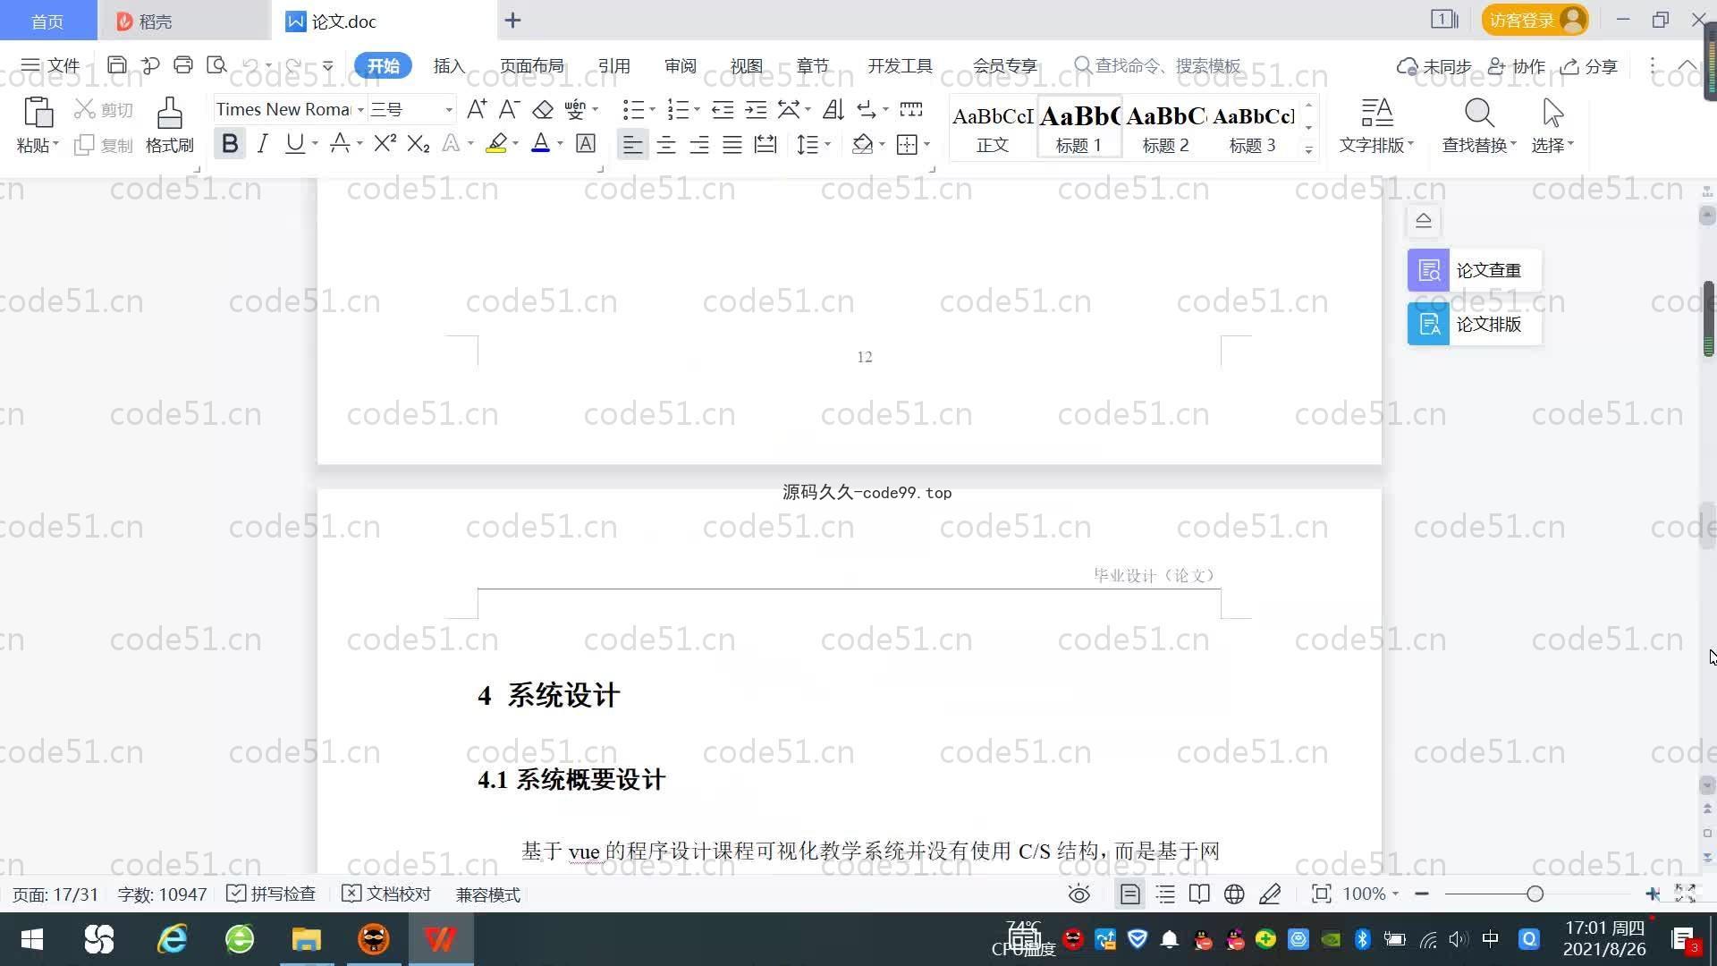Image resolution: width=1717 pixels, height=966 pixels.
Task: Select the Format Painter brush
Action: [169, 114]
